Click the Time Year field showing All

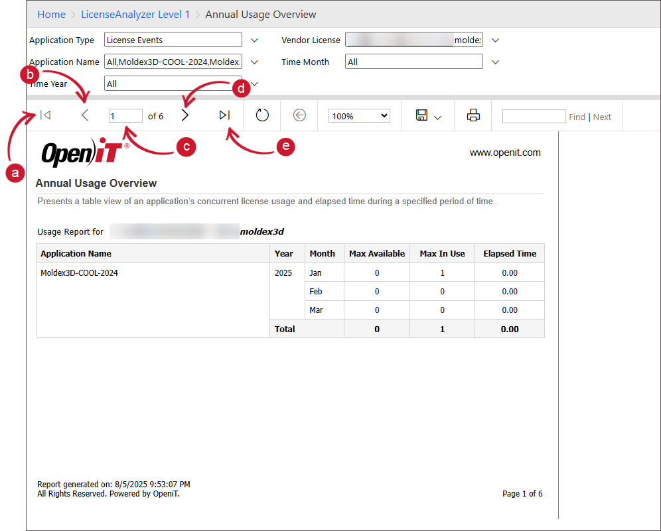tap(173, 84)
